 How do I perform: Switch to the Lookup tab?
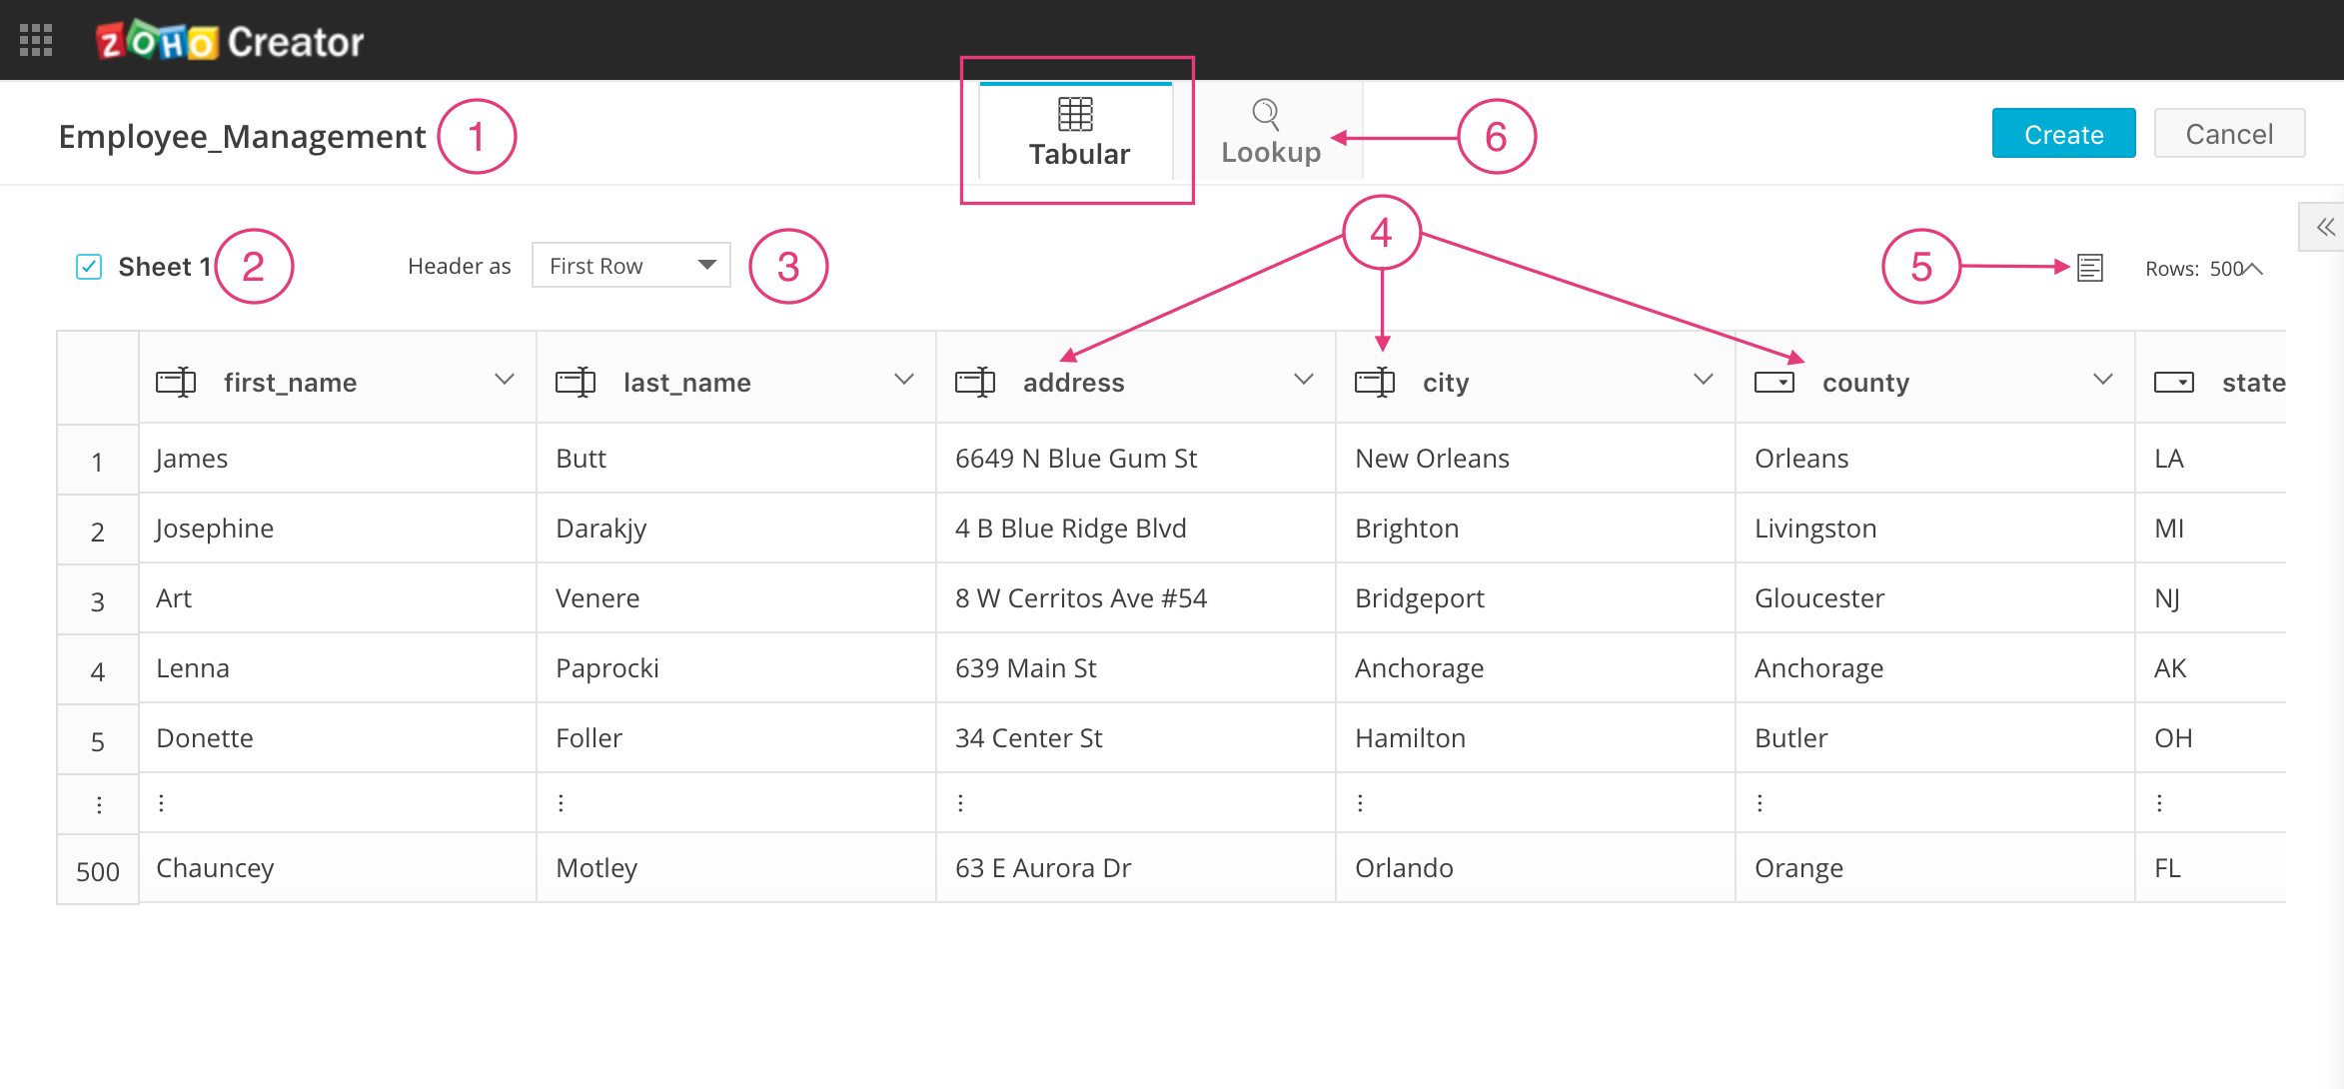click(x=1270, y=133)
